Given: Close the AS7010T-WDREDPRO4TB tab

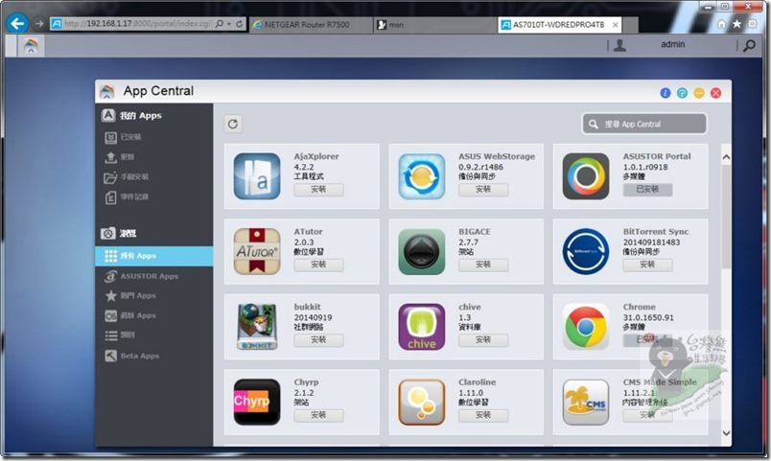Looking at the screenshot, I should pyautogui.click(x=615, y=25).
